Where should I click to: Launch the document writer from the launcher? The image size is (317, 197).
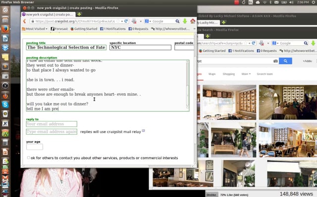click(5, 39)
